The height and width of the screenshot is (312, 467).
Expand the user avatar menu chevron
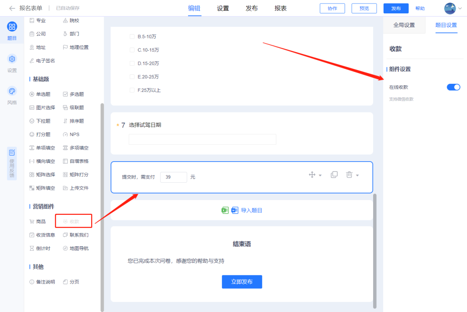460,8
